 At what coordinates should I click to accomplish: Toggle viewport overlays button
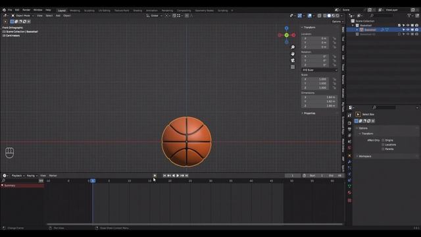coord(310,16)
